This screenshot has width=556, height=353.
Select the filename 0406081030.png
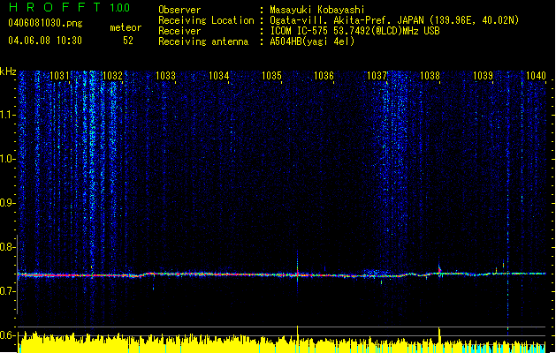pos(45,24)
